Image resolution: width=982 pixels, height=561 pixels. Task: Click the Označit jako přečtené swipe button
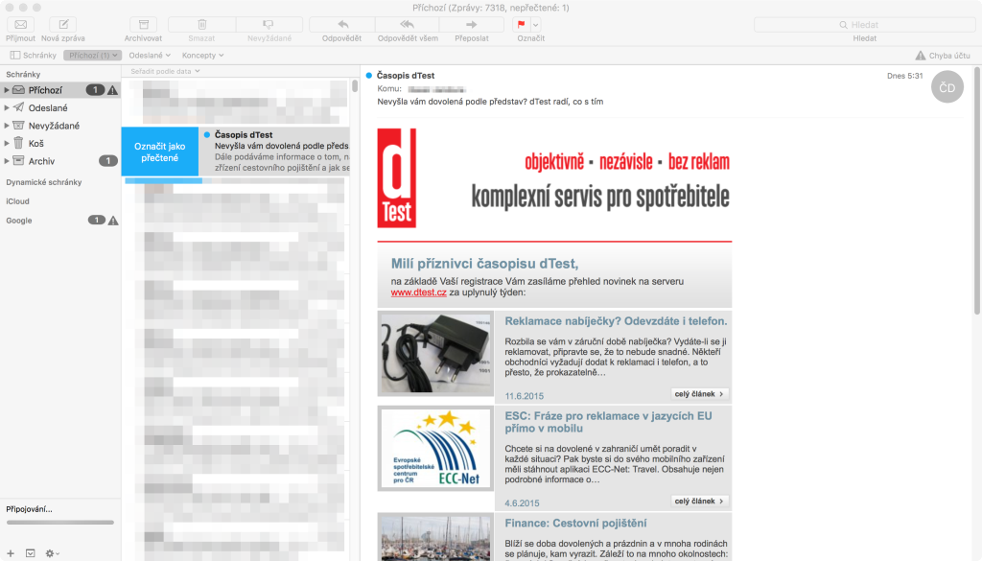click(160, 152)
